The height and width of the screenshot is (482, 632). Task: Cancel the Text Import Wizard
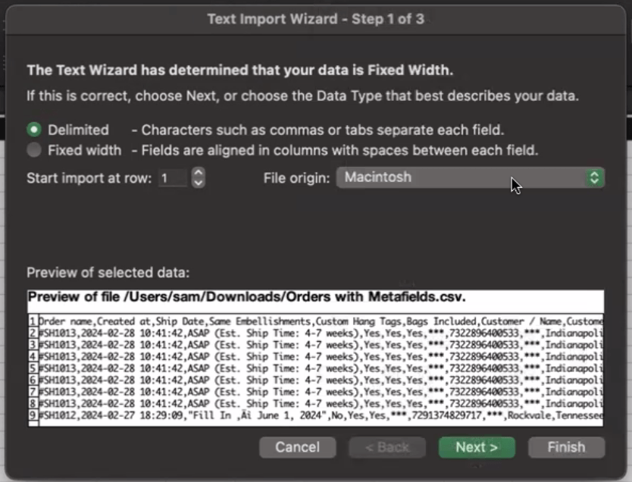click(x=297, y=447)
